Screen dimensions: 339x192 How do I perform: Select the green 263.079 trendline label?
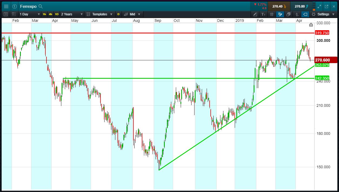[322, 65]
